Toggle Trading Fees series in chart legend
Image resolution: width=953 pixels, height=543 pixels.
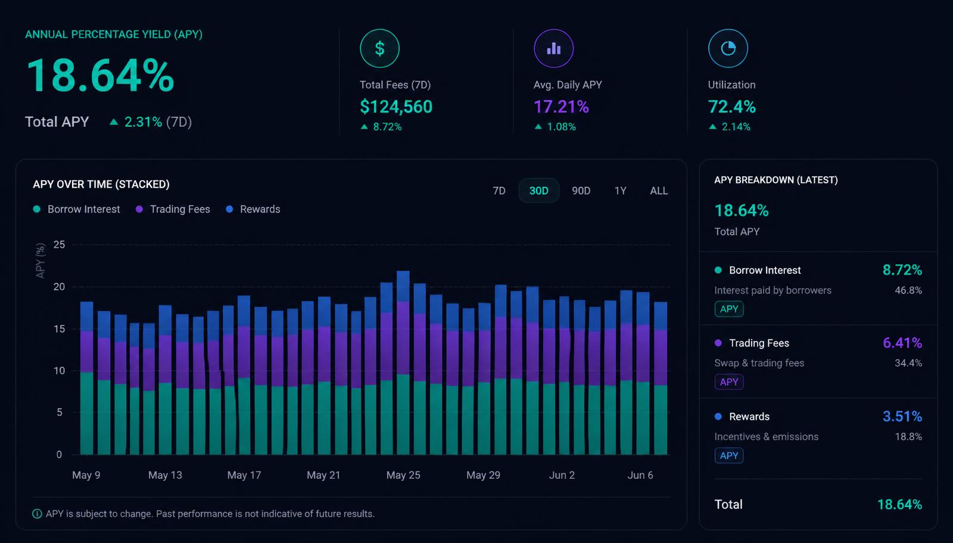point(173,209)
